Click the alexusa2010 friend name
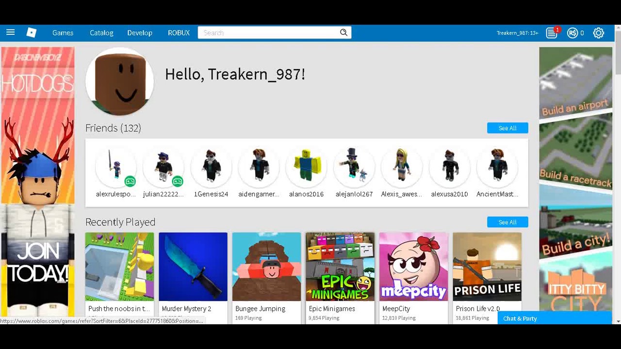Screen dimensions: 621x349 pos(449,194)
